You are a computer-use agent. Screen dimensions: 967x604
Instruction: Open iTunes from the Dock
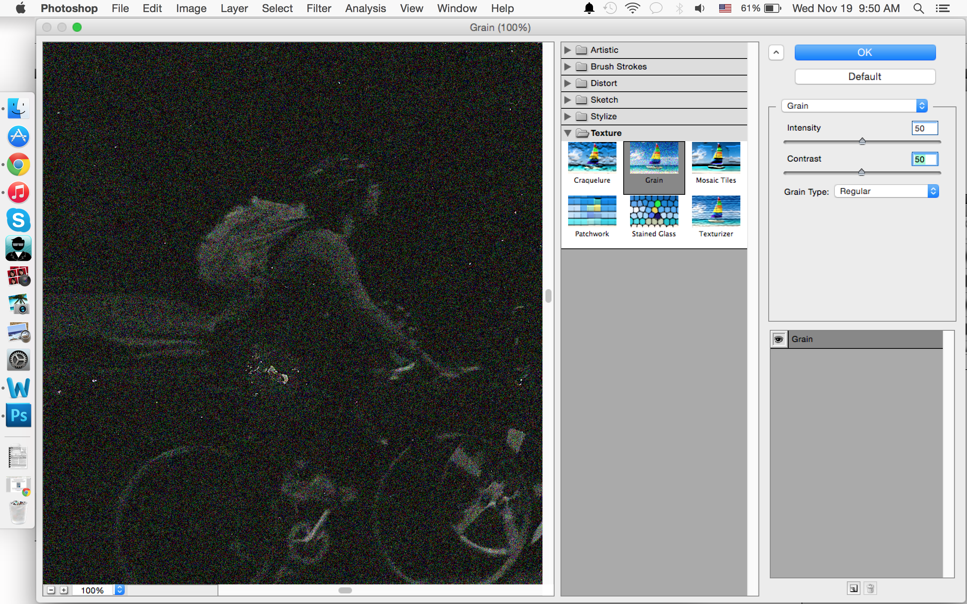click(x=19, y=192)
